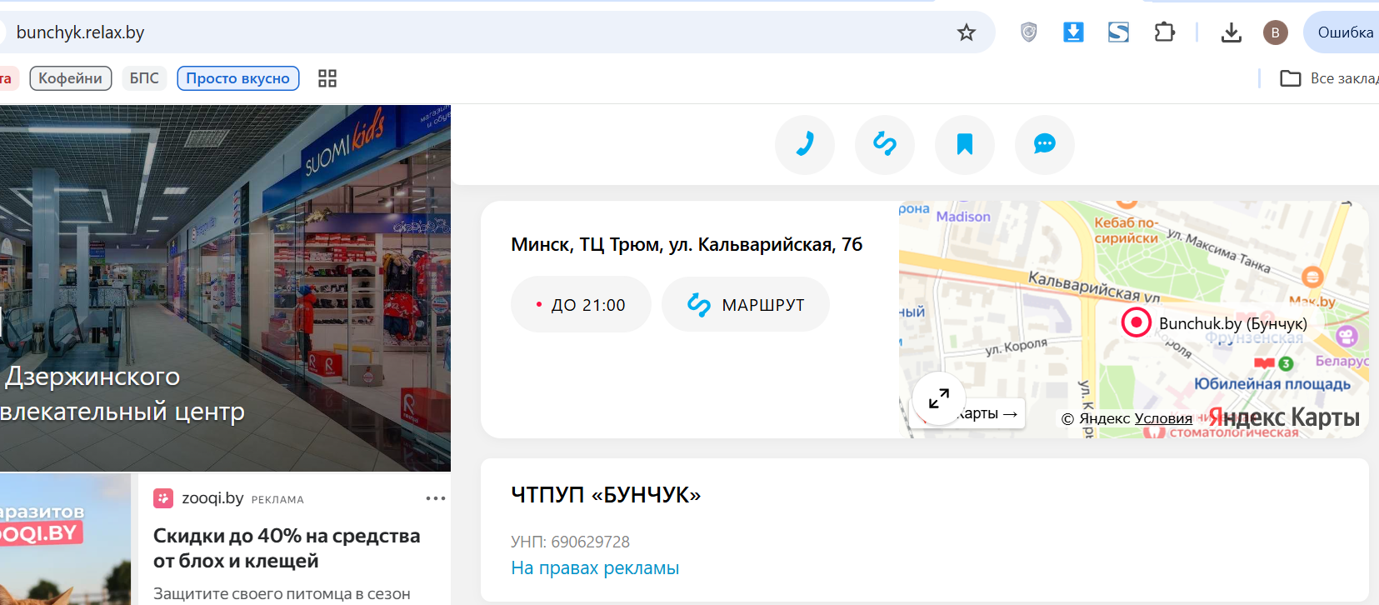Viewport: 1379px width, 605px height.
Task: Click the МАРШРУТ route button
Action: click(746, 305)
